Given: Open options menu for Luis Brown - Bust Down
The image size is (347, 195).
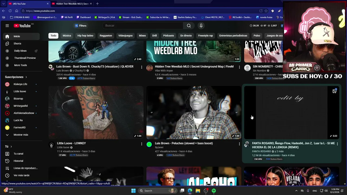Looking at the screenshot, I should pyautogui.click(x=142, y=67).
